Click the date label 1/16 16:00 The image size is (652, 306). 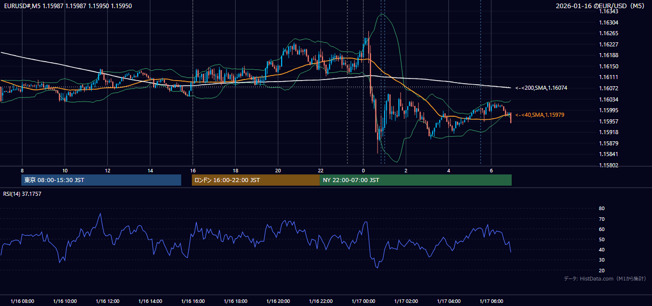coord(193,301)
